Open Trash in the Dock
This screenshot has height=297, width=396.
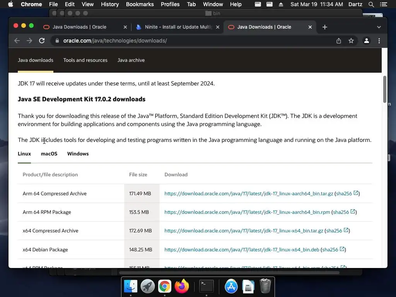[265, 286]
